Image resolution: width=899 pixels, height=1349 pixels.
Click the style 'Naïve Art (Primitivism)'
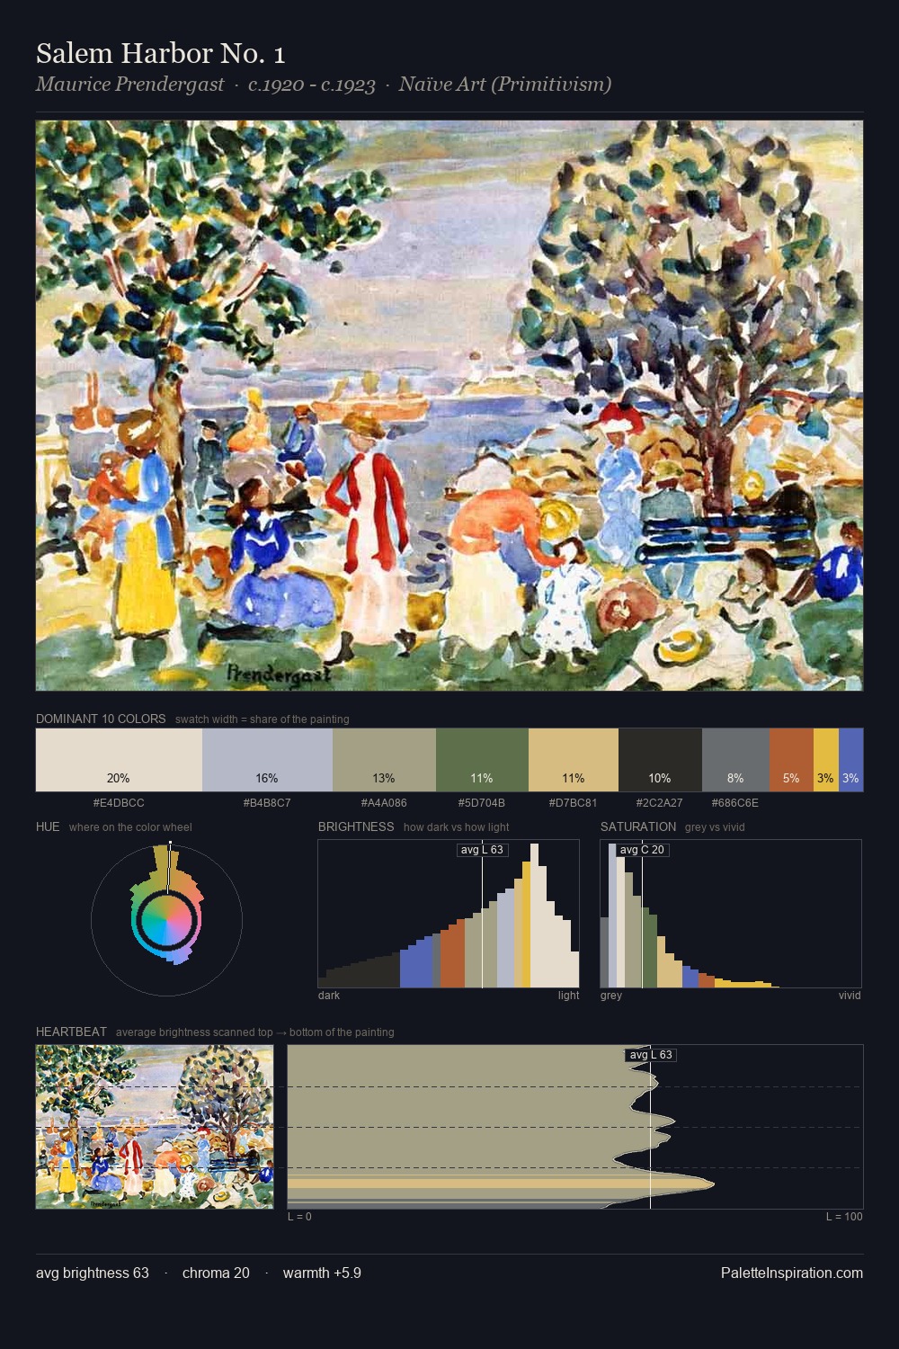point(505,85)
